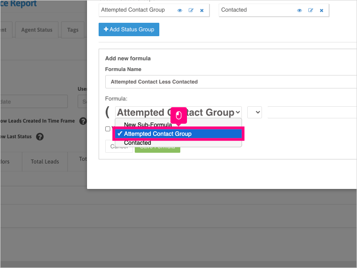Screen dimensions: 357x268
Task: Open the formula operator dropdown
Action: point(254,113)
